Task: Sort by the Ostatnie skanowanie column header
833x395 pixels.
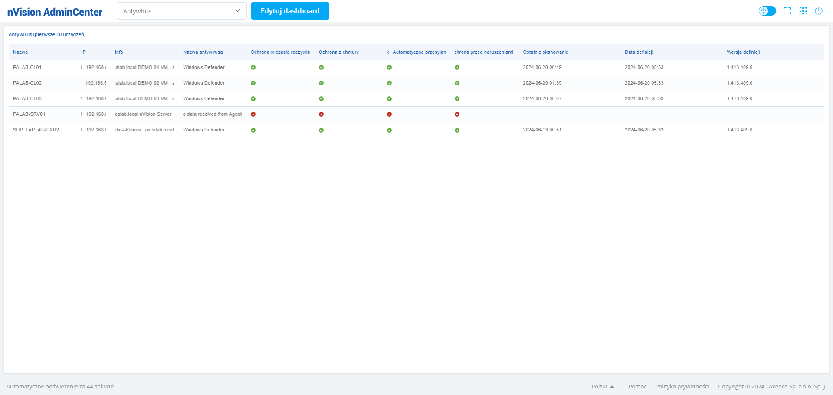Action: click(545, 52)
